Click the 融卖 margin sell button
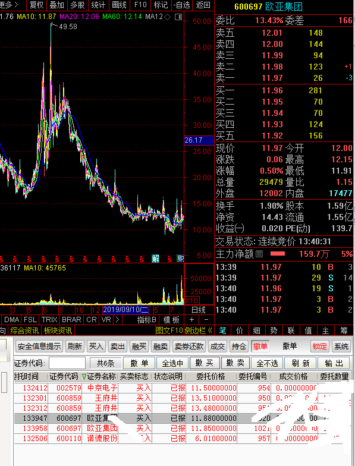 tap(161, 346)
